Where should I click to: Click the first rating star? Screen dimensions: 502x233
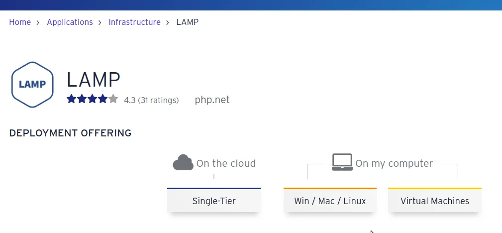click(x=72, y=99)
